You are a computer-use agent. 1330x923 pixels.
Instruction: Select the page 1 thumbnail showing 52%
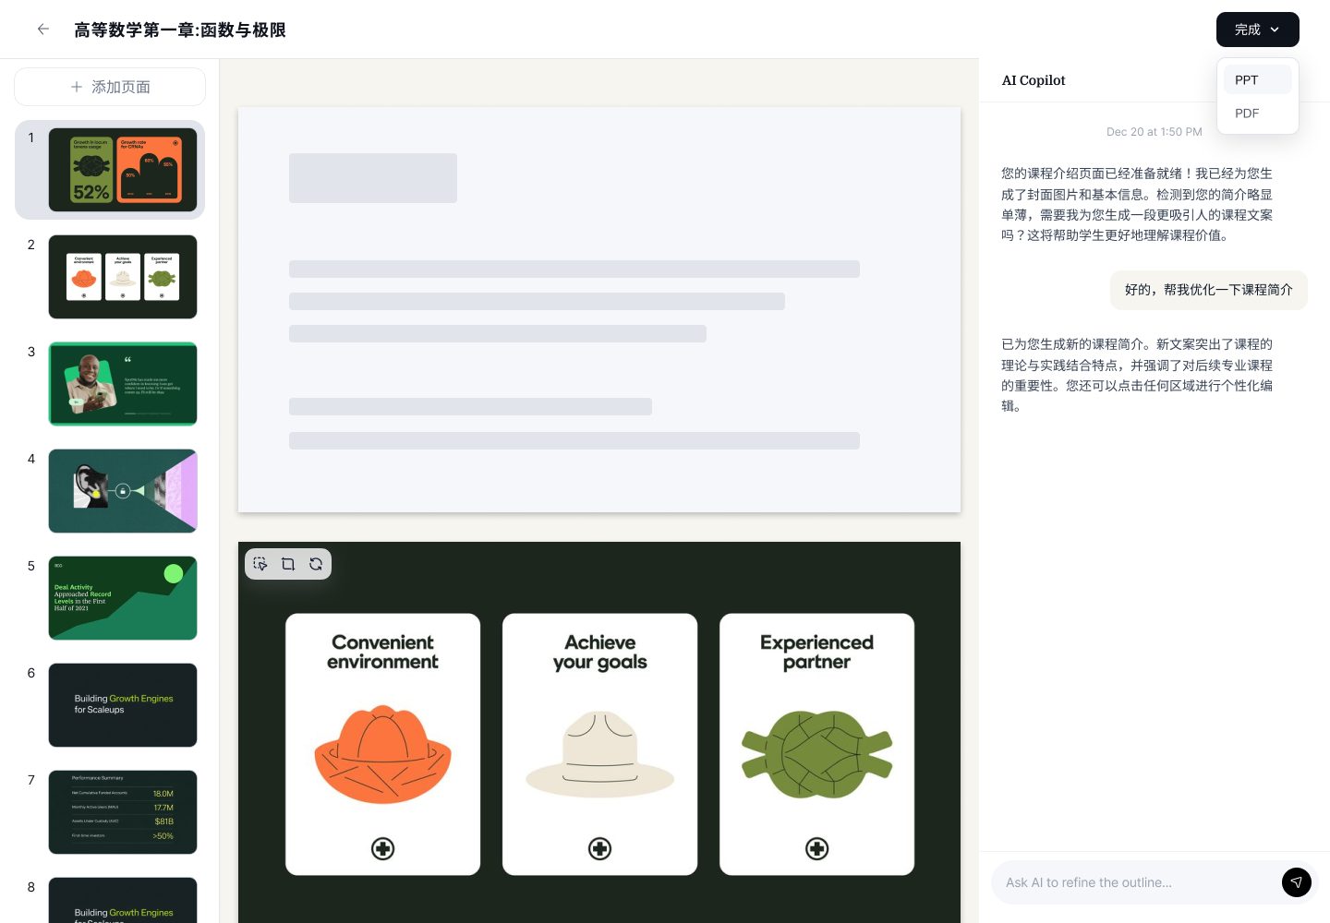[x=123, y=170]
